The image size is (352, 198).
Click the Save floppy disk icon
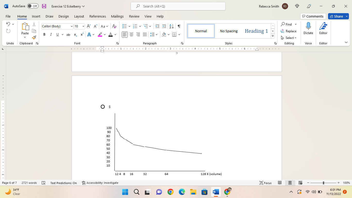click(44, 6)
